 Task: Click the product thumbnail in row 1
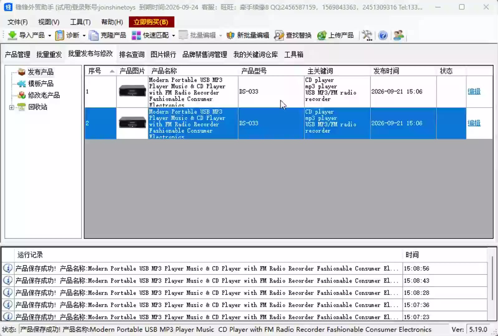click(132, 91)
